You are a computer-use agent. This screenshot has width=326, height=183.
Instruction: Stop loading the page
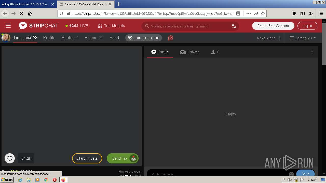tap(22, 13)
